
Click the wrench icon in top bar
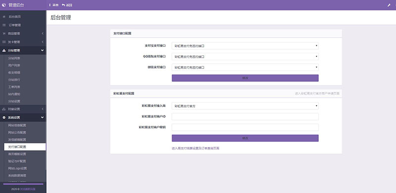(389, 5)
